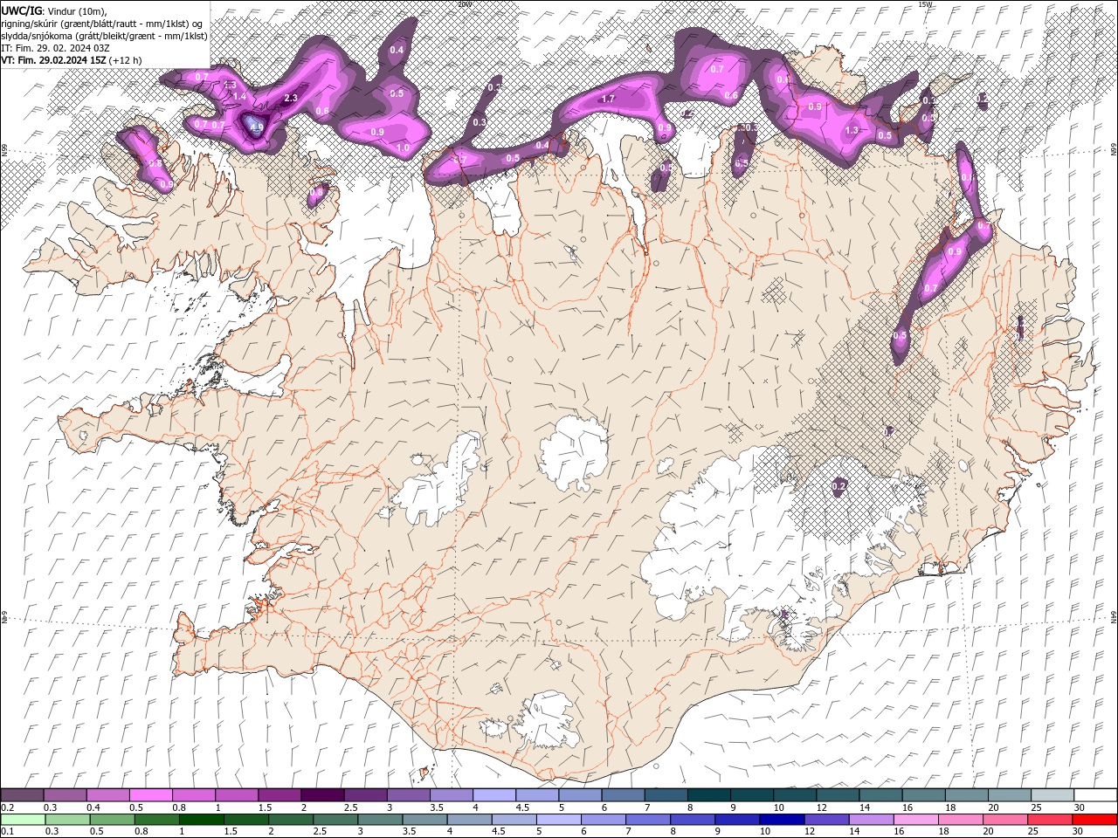Select the 2.5 grey-green swatch in the rain scale
Image resolution: width=1118 pixels, height=838 pixels.
tap(335, 820)
